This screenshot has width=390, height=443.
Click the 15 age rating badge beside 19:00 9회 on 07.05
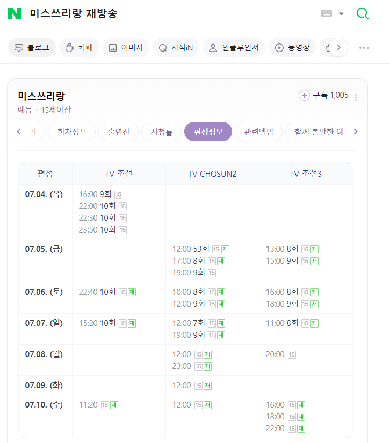[x=212, y=273]
